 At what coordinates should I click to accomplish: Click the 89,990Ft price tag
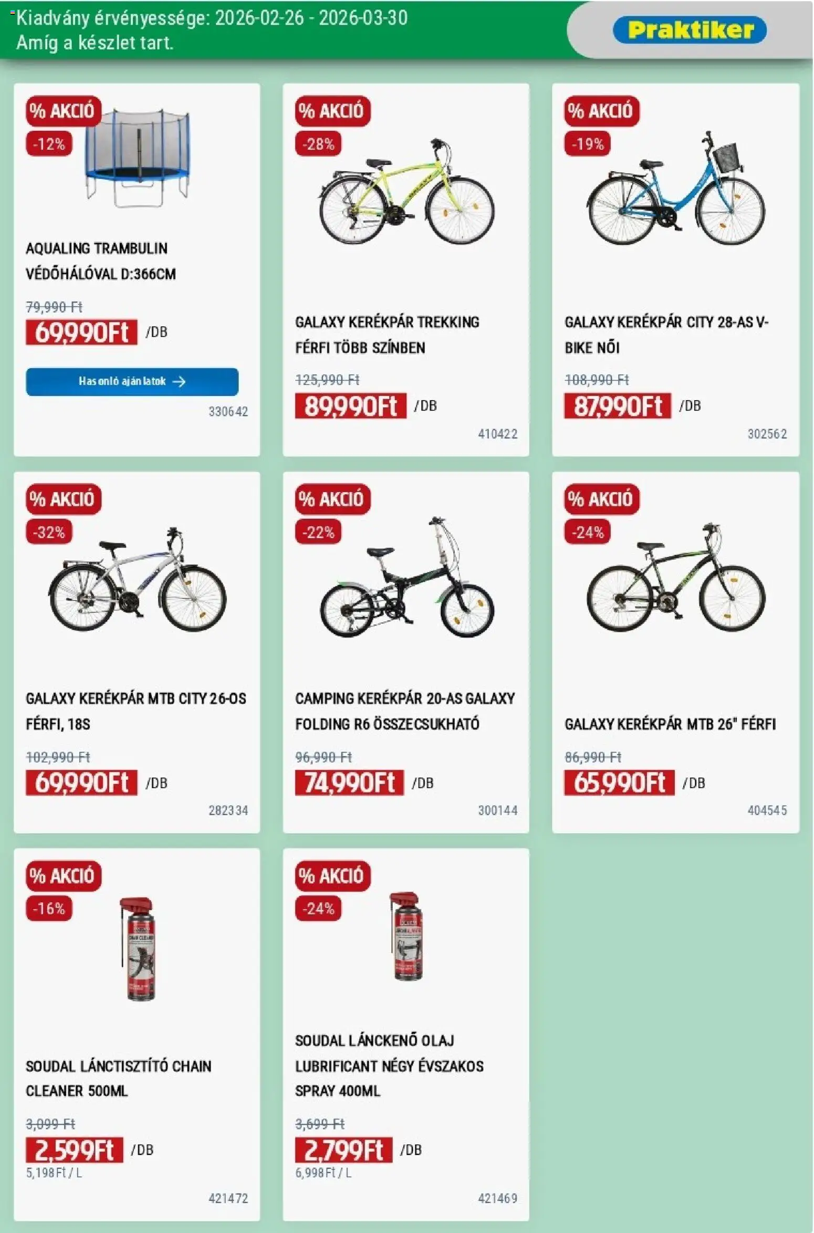350,406
